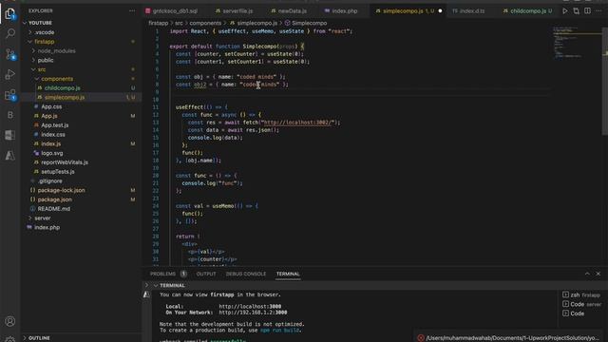Close the simplecompo.js tab via its dot
Image resolution: width=608 pixels, height=342 pixels.
tap(440, 11)
